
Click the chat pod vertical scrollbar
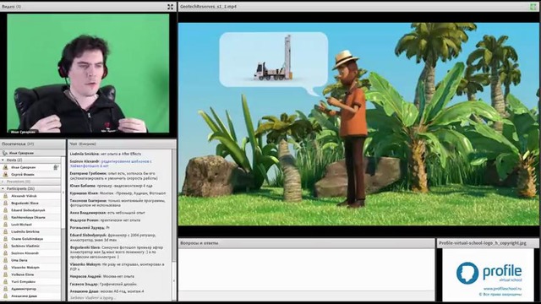[x=173, y=224]
